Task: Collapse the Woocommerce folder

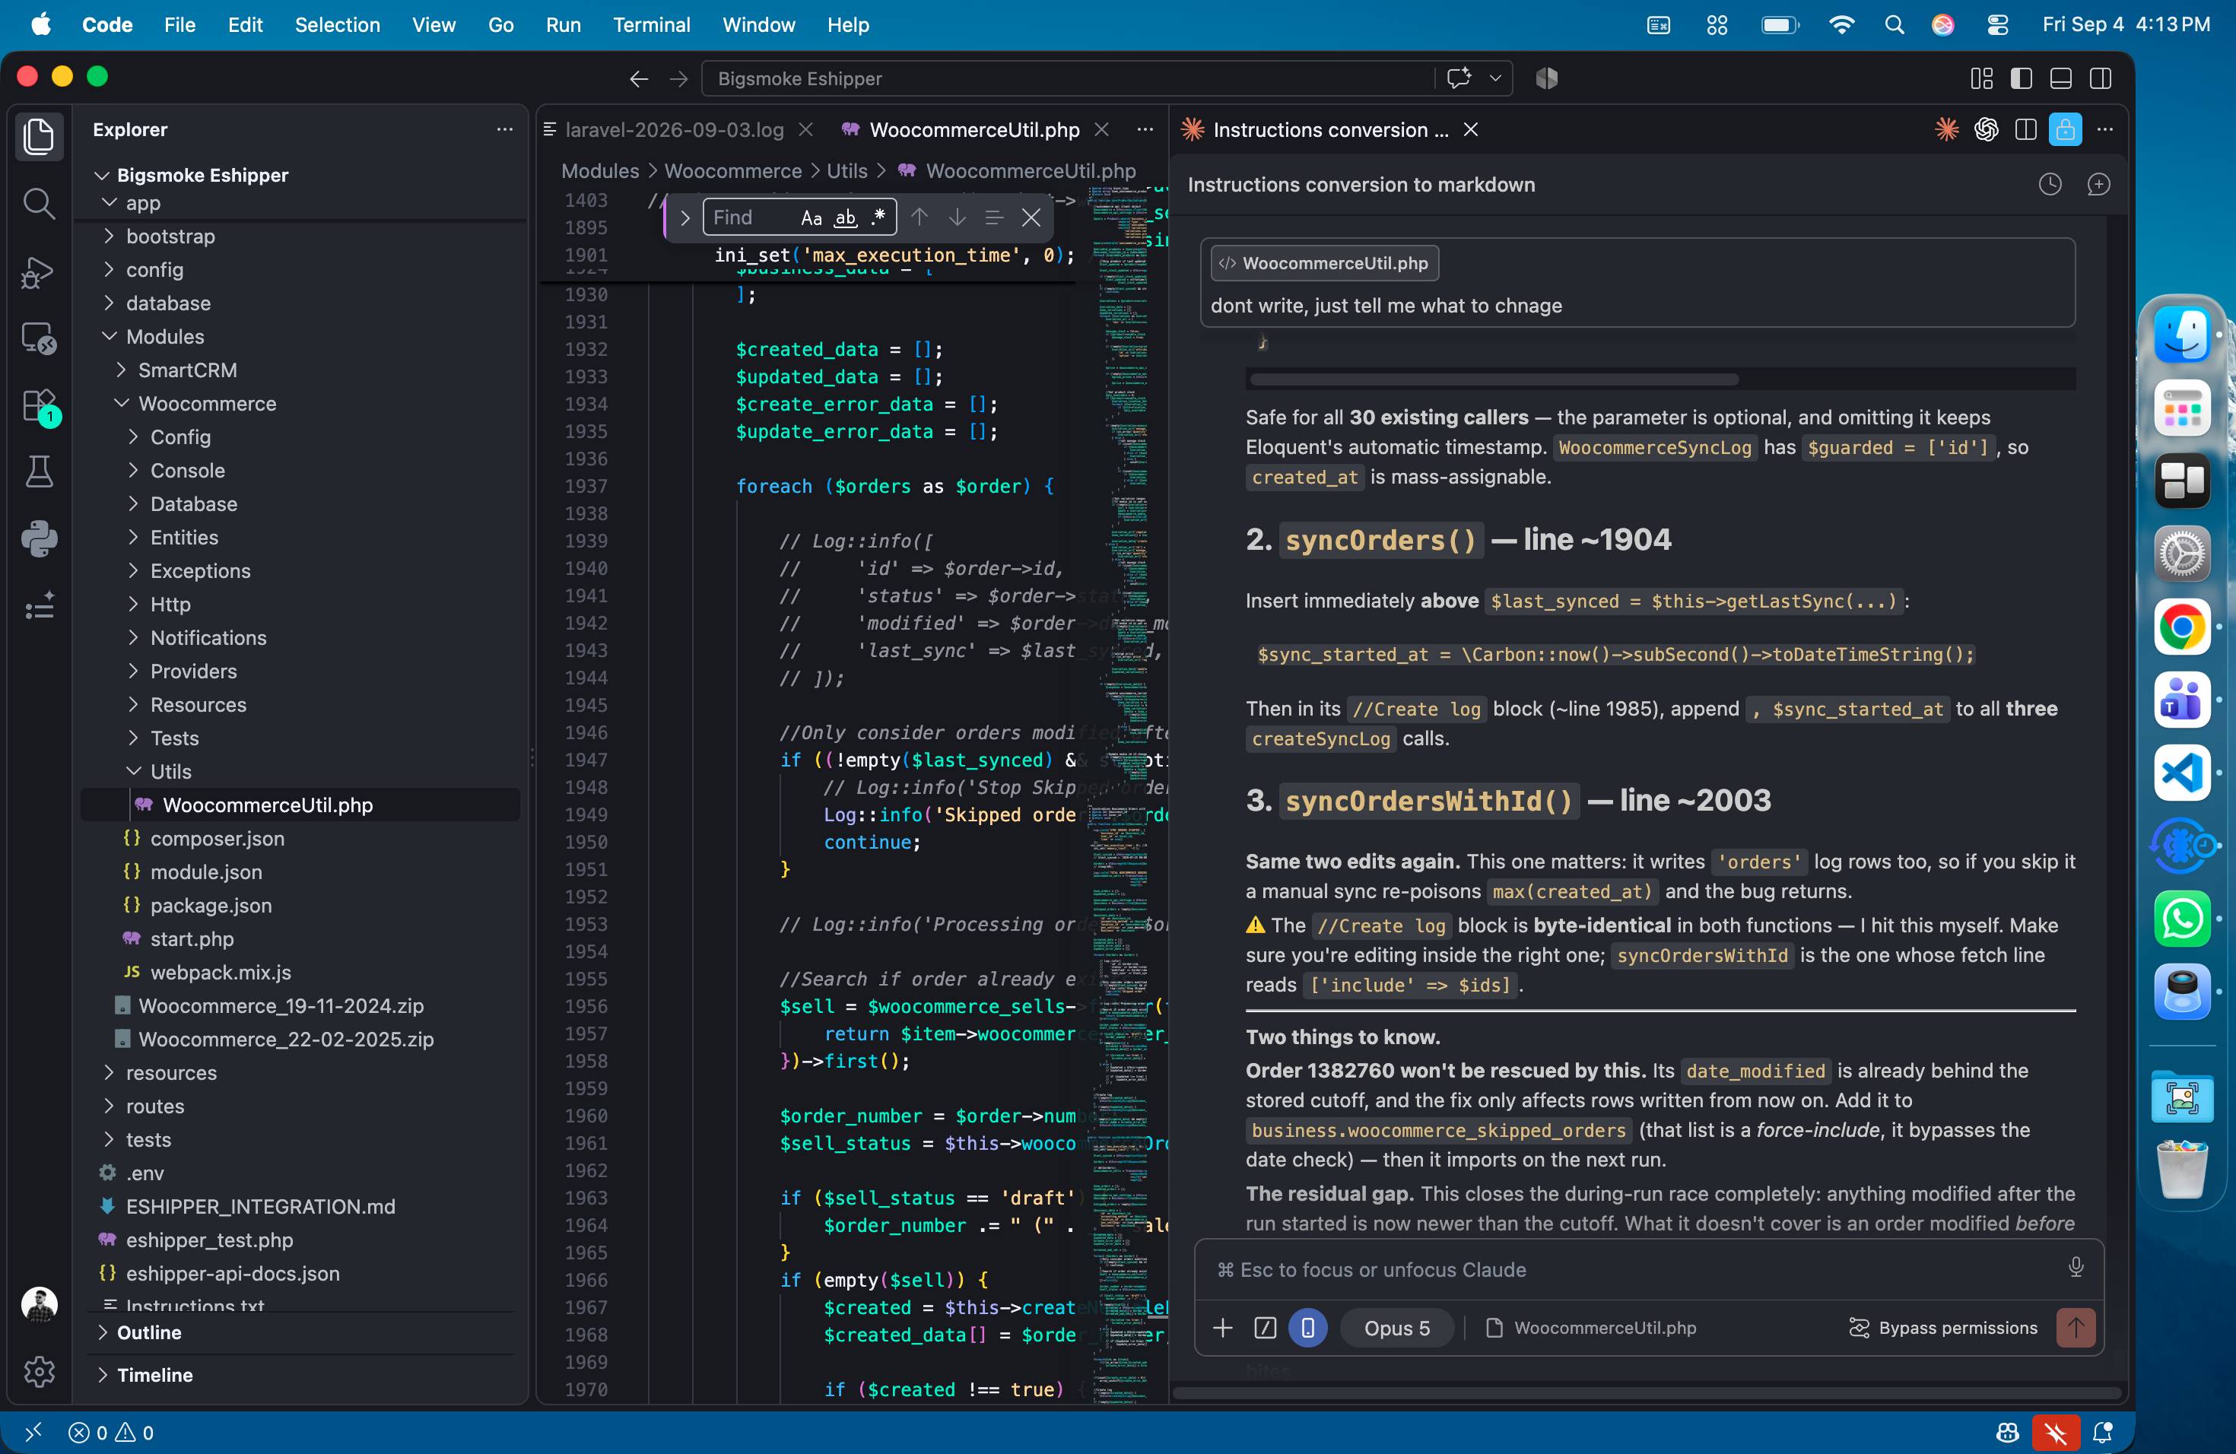Action: [207, 403]
